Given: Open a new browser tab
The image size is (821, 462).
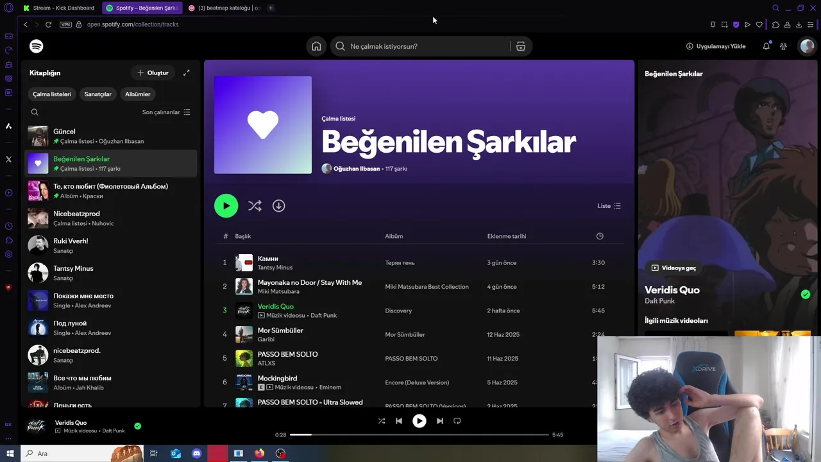Looking at the screenshot, I should point(271,8).
